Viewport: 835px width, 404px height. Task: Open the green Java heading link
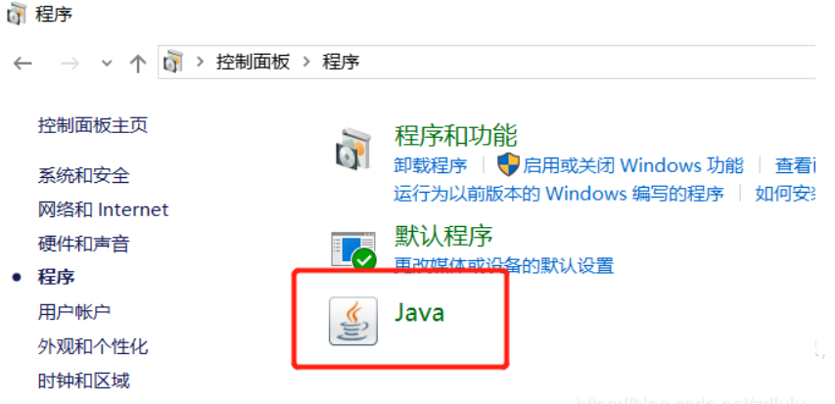pyautogui.click(x=419, y=312)
